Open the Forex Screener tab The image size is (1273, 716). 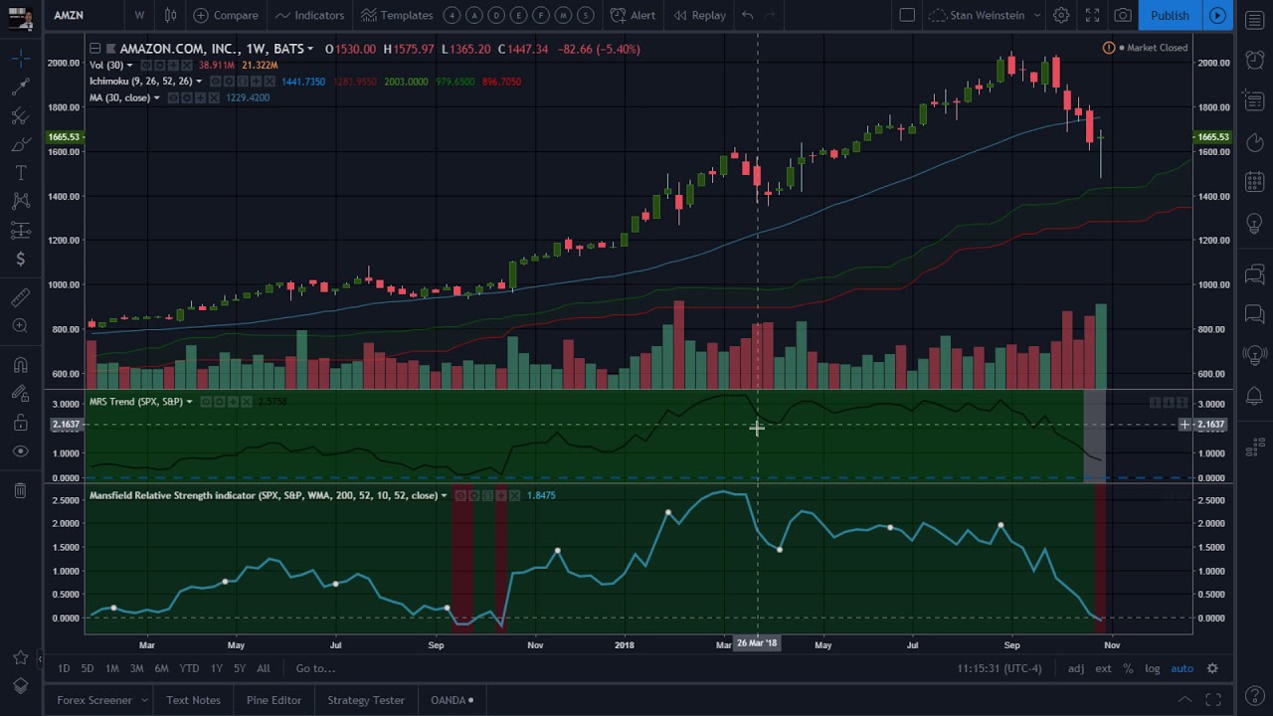click(94, 700)
